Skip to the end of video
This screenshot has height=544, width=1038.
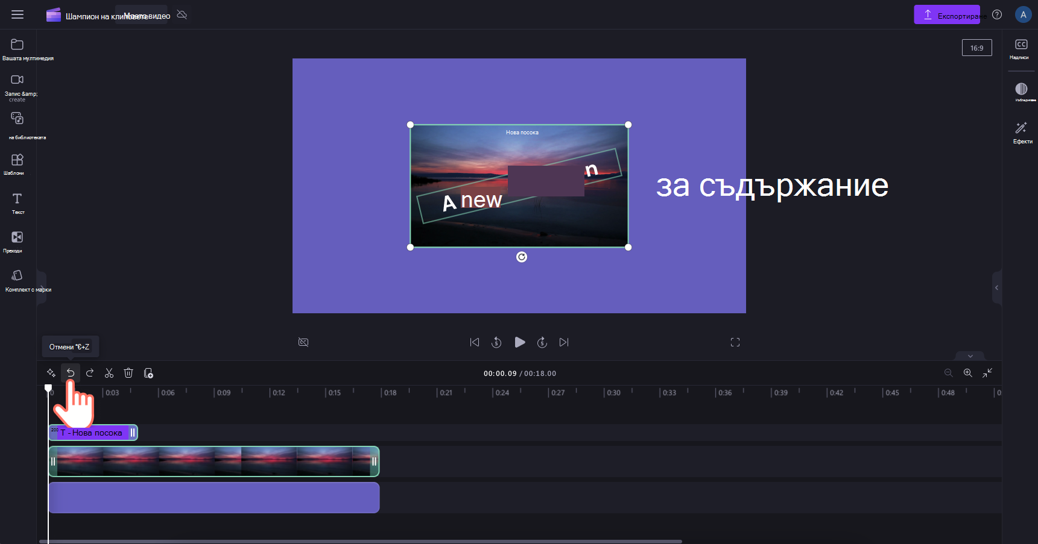coord(564,342)
